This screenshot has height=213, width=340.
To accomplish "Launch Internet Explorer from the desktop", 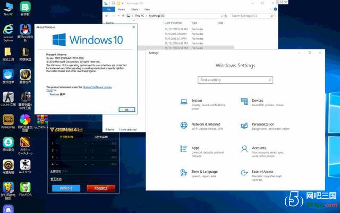I will pyautogui.click(x=8, y=32).
